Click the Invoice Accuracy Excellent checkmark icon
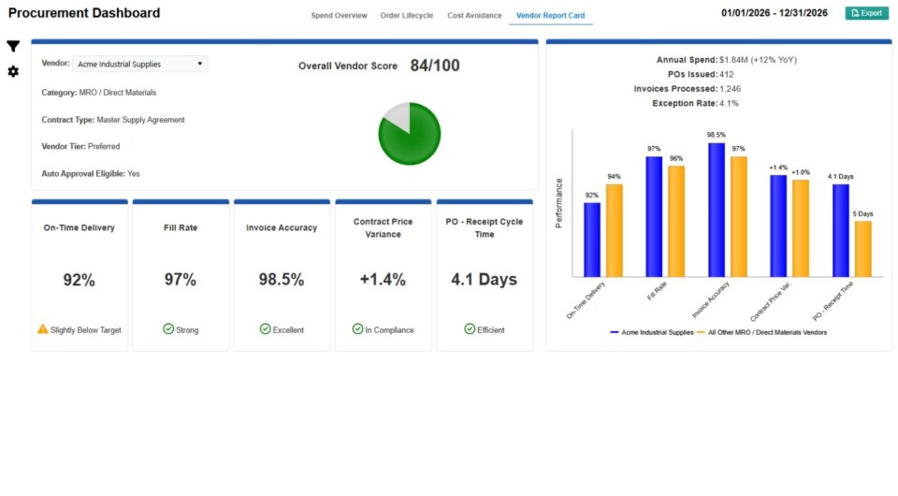The height and width of the screenshot is (496, 898). pos(265,329)
